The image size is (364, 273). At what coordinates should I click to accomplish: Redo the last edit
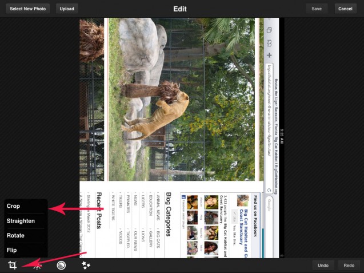349,266
